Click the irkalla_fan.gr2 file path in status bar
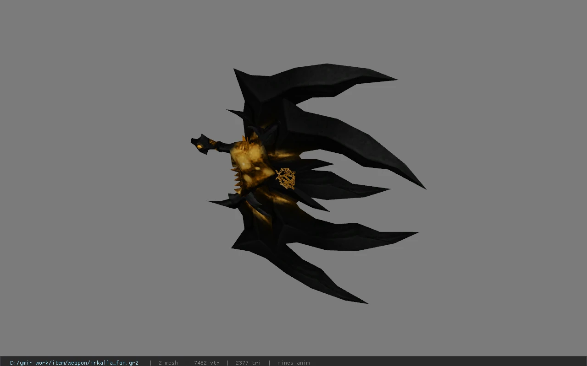The width and height of the screenshot is (587, 366). (x=74, y=363)
